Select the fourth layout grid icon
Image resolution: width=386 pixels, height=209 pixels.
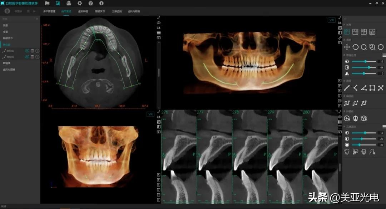coord(372,31)
